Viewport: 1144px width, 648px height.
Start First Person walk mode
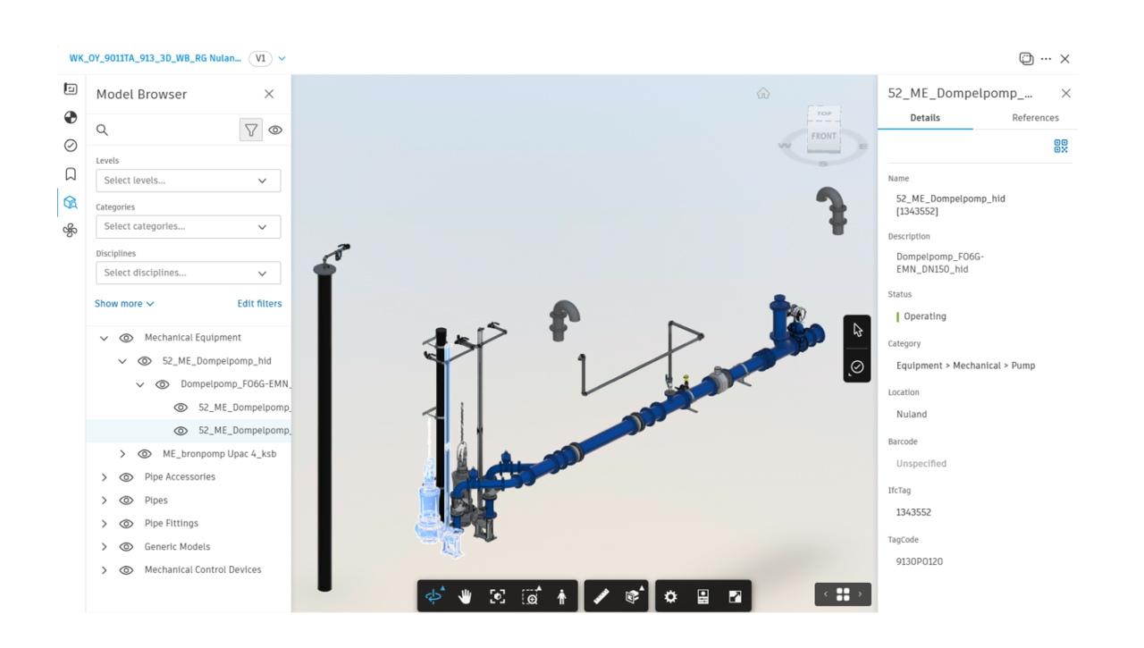point(561,596)
